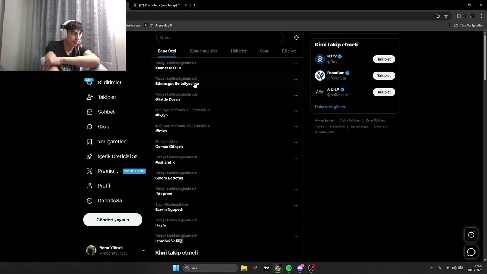Image resolution: width=487 pixels, height=274 pixels.
Task: Switch to the Spor tab
Action: coord(264,51)
